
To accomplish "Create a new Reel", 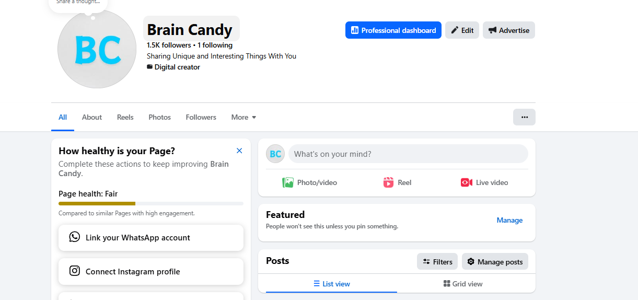I will [x=397, y=182].
